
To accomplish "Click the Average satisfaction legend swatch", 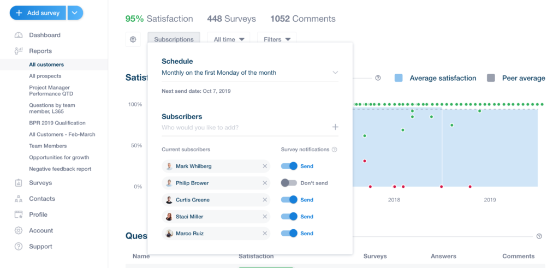I will click(399, 78).
